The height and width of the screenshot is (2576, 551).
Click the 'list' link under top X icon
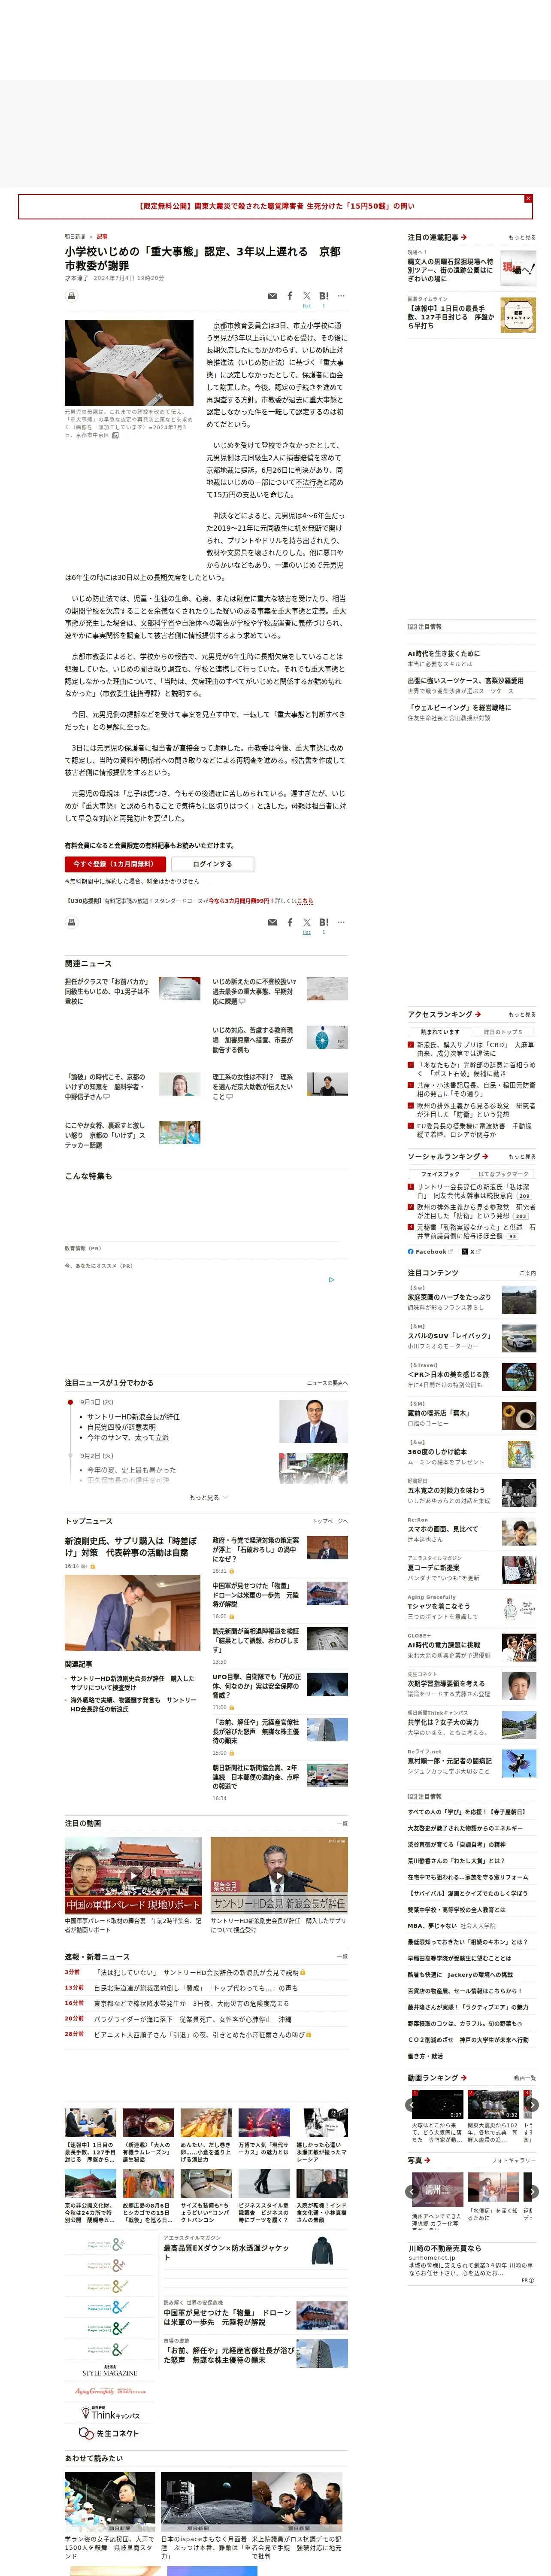(307, 306)
